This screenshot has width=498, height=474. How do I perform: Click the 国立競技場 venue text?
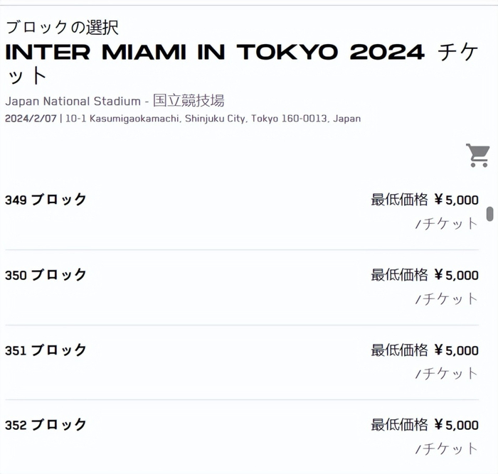189,101
